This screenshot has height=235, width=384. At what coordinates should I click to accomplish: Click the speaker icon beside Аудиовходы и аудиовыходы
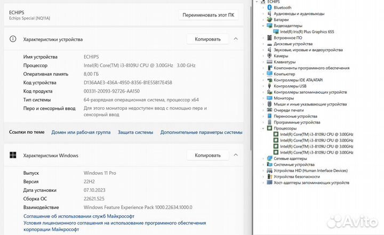[x=270, y=14]
